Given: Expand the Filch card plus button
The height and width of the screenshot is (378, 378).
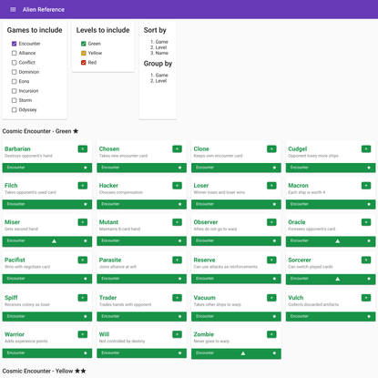Looking at the screenshot, I should 83,185.
